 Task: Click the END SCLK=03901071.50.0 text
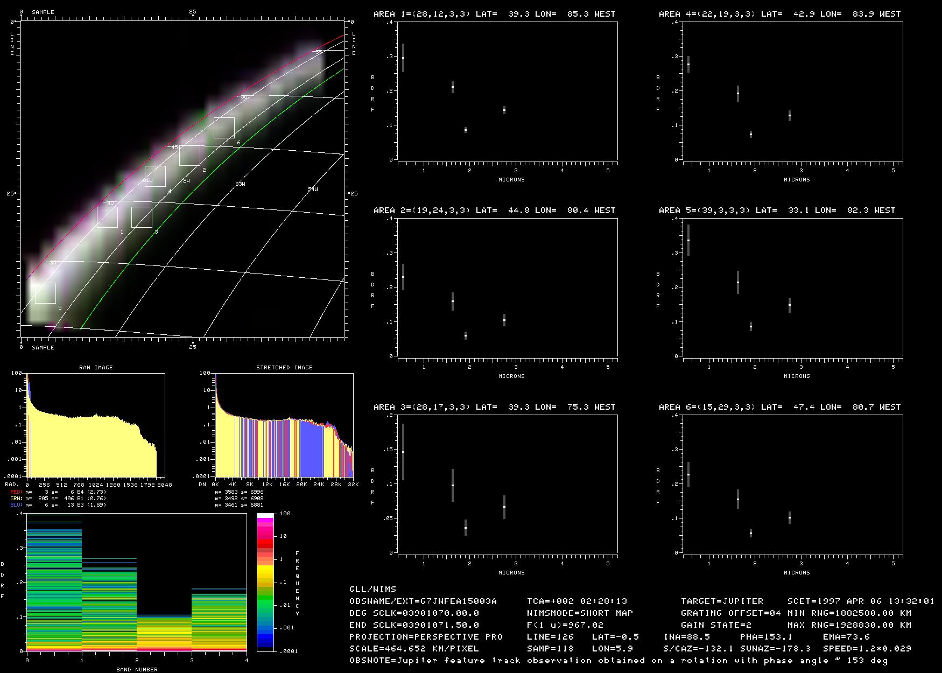[x=414, y=625]
